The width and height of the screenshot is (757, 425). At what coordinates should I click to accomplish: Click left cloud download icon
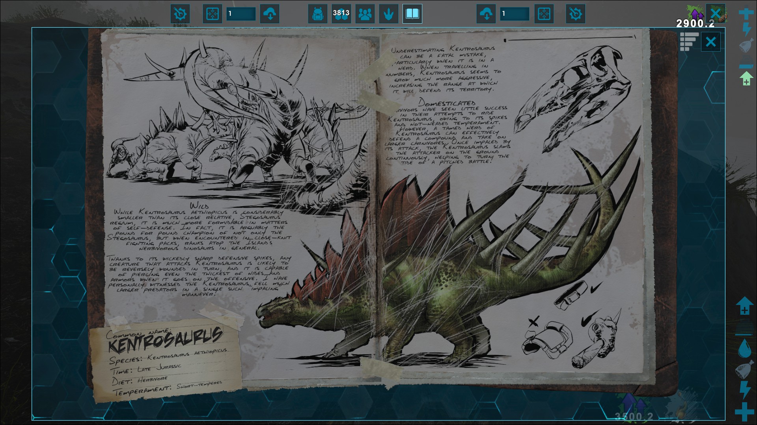click(x=270, y=14)
